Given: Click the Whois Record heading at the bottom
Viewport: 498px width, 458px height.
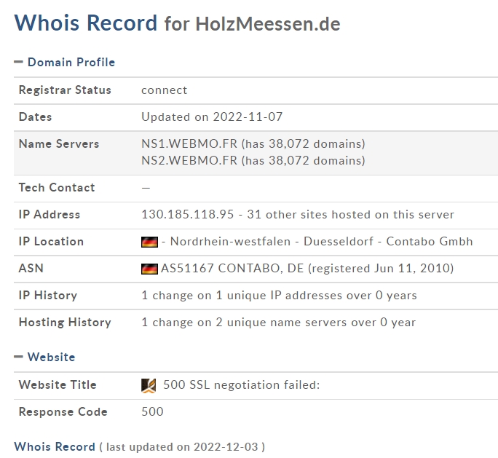Looking at the screenshot, I should point(55,447).
